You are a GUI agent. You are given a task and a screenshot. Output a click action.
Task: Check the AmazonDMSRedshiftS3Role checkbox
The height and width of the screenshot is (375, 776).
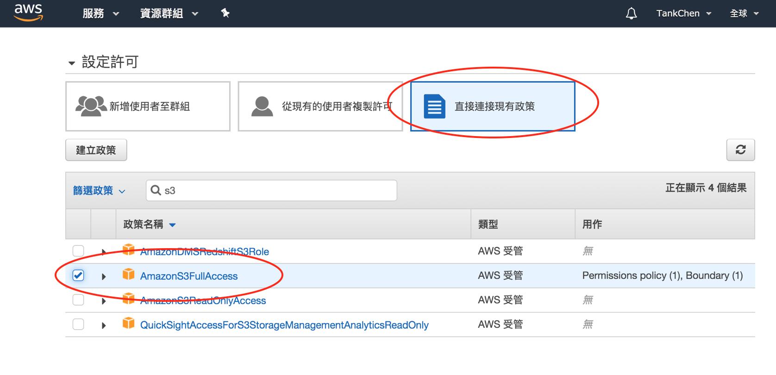(x=78, y=251)
